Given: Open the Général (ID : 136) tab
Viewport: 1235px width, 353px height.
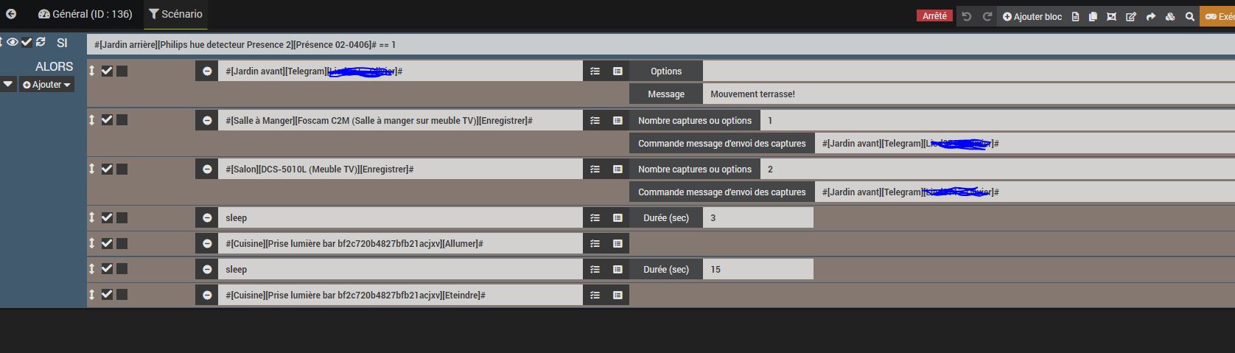Looking at the screenshot, I should pos(85,14).
